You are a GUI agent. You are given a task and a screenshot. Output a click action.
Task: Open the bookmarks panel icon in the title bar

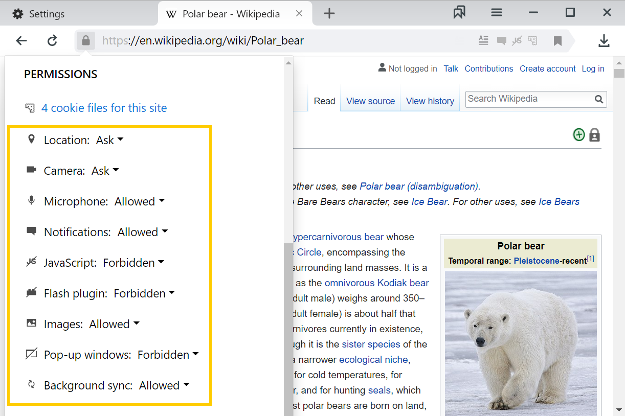[x=459, y=13]
